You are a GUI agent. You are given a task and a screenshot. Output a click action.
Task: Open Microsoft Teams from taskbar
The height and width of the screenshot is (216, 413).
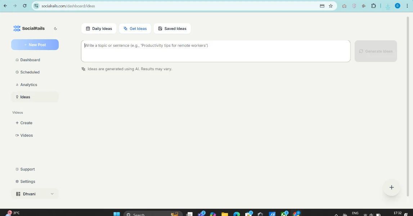click(x=201, y=213)
